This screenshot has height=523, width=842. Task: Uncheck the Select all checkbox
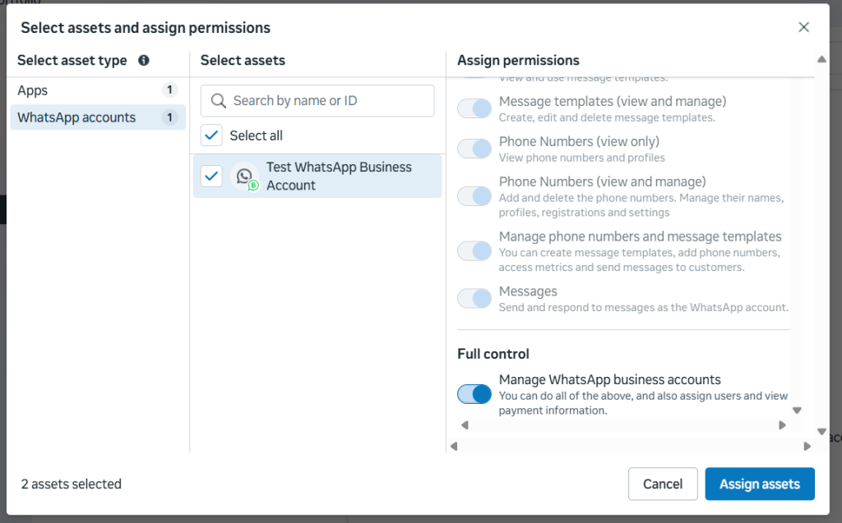coord(211,135)
